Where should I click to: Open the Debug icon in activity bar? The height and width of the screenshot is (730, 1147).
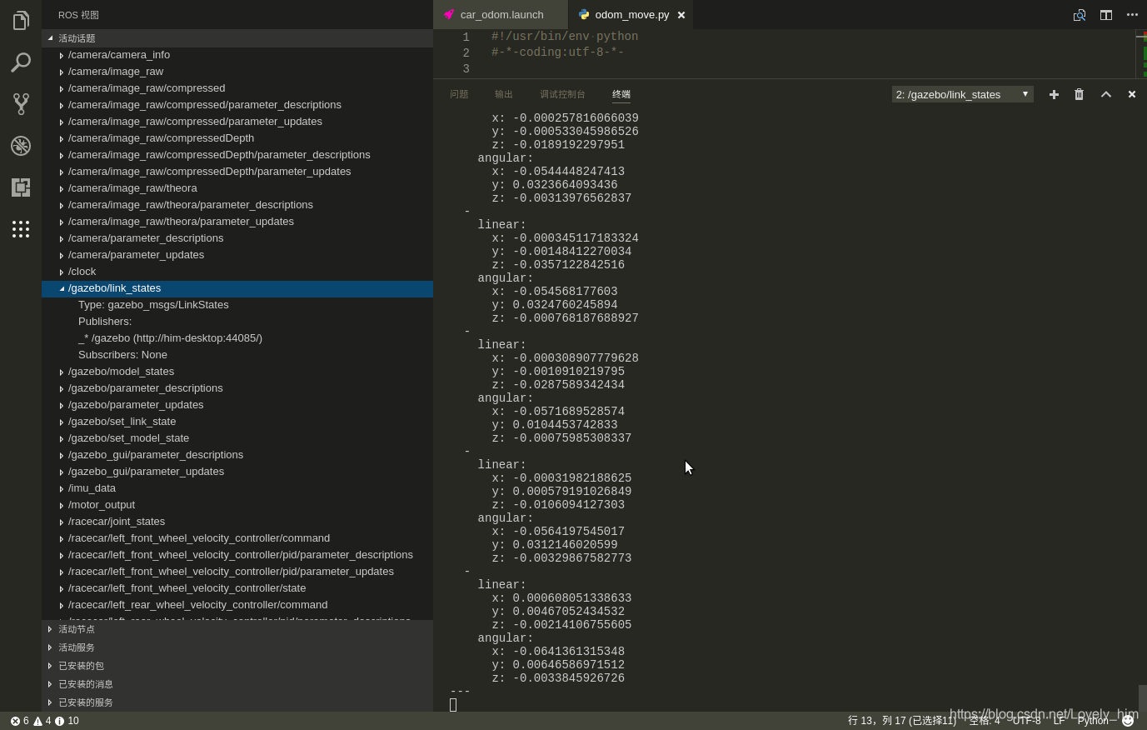[21, 146]
